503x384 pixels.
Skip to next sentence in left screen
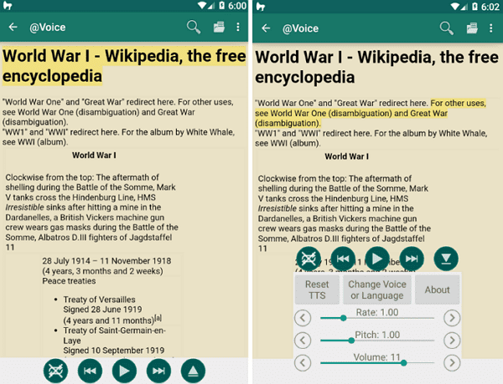click(158, 371)
